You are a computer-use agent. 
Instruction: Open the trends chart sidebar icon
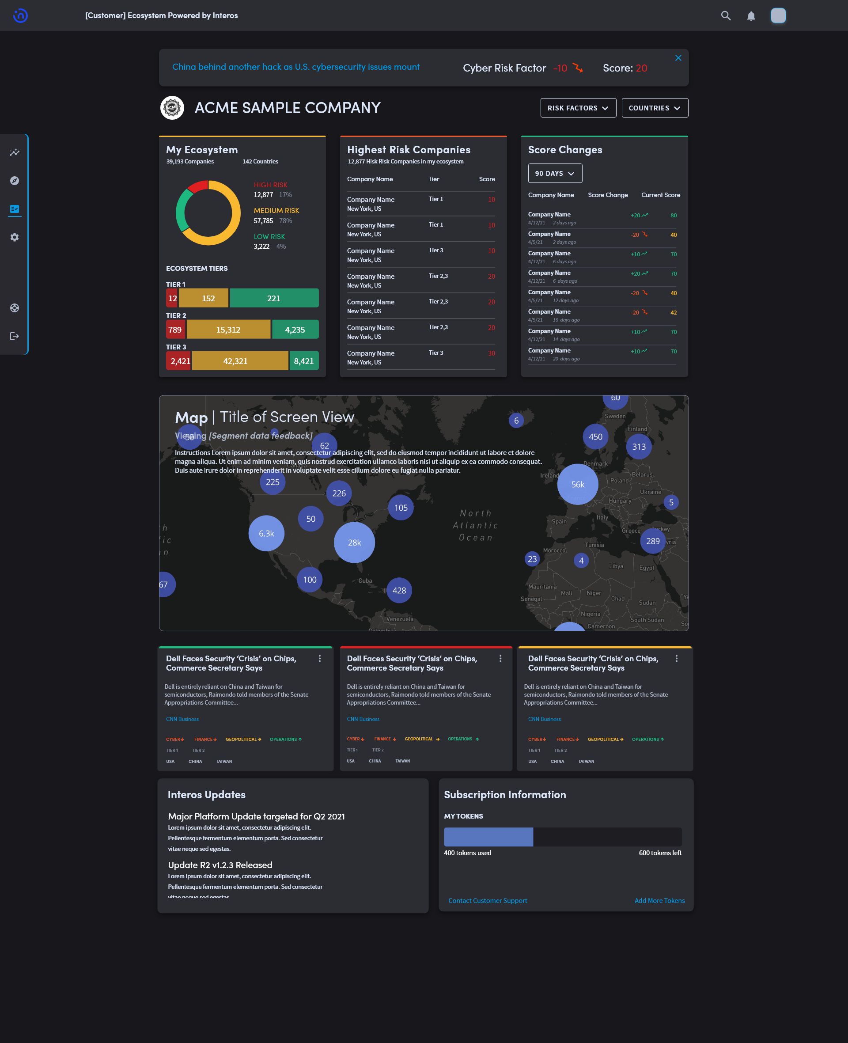[15, 152]
